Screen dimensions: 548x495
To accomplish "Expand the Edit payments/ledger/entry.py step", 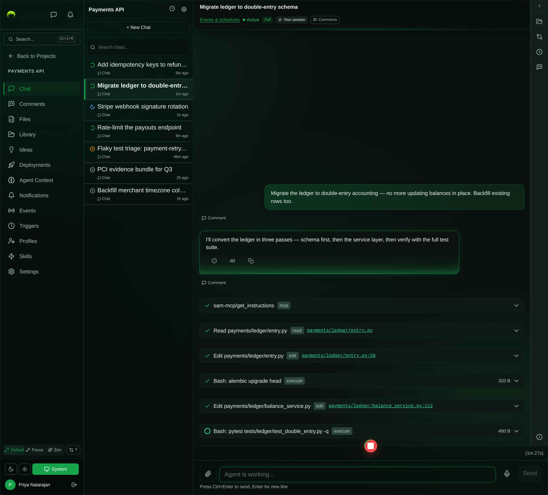I will tap(362, 356).
